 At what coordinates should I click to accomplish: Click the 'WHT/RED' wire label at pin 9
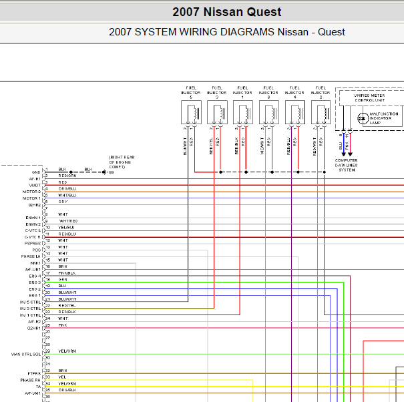pyautogui.click(x=68, y=221)
